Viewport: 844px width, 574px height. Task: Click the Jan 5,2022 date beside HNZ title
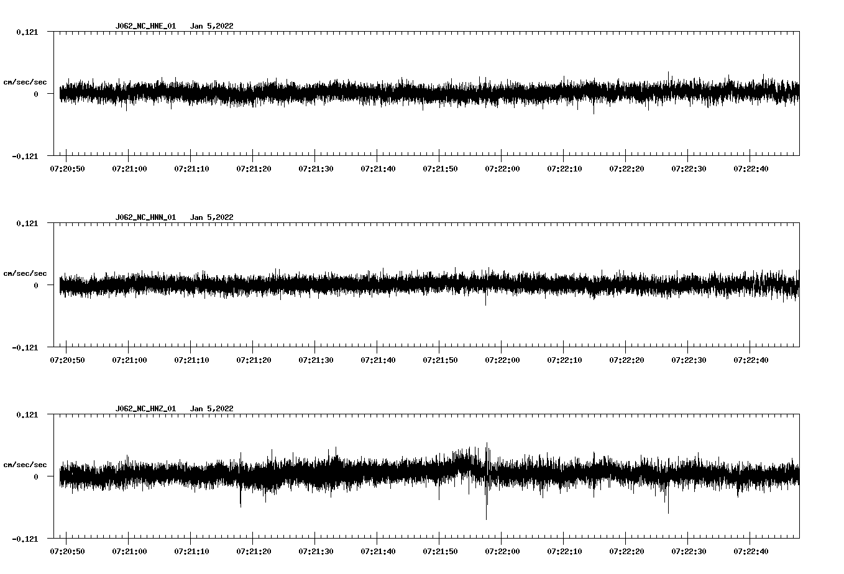(x=212, y=409)
